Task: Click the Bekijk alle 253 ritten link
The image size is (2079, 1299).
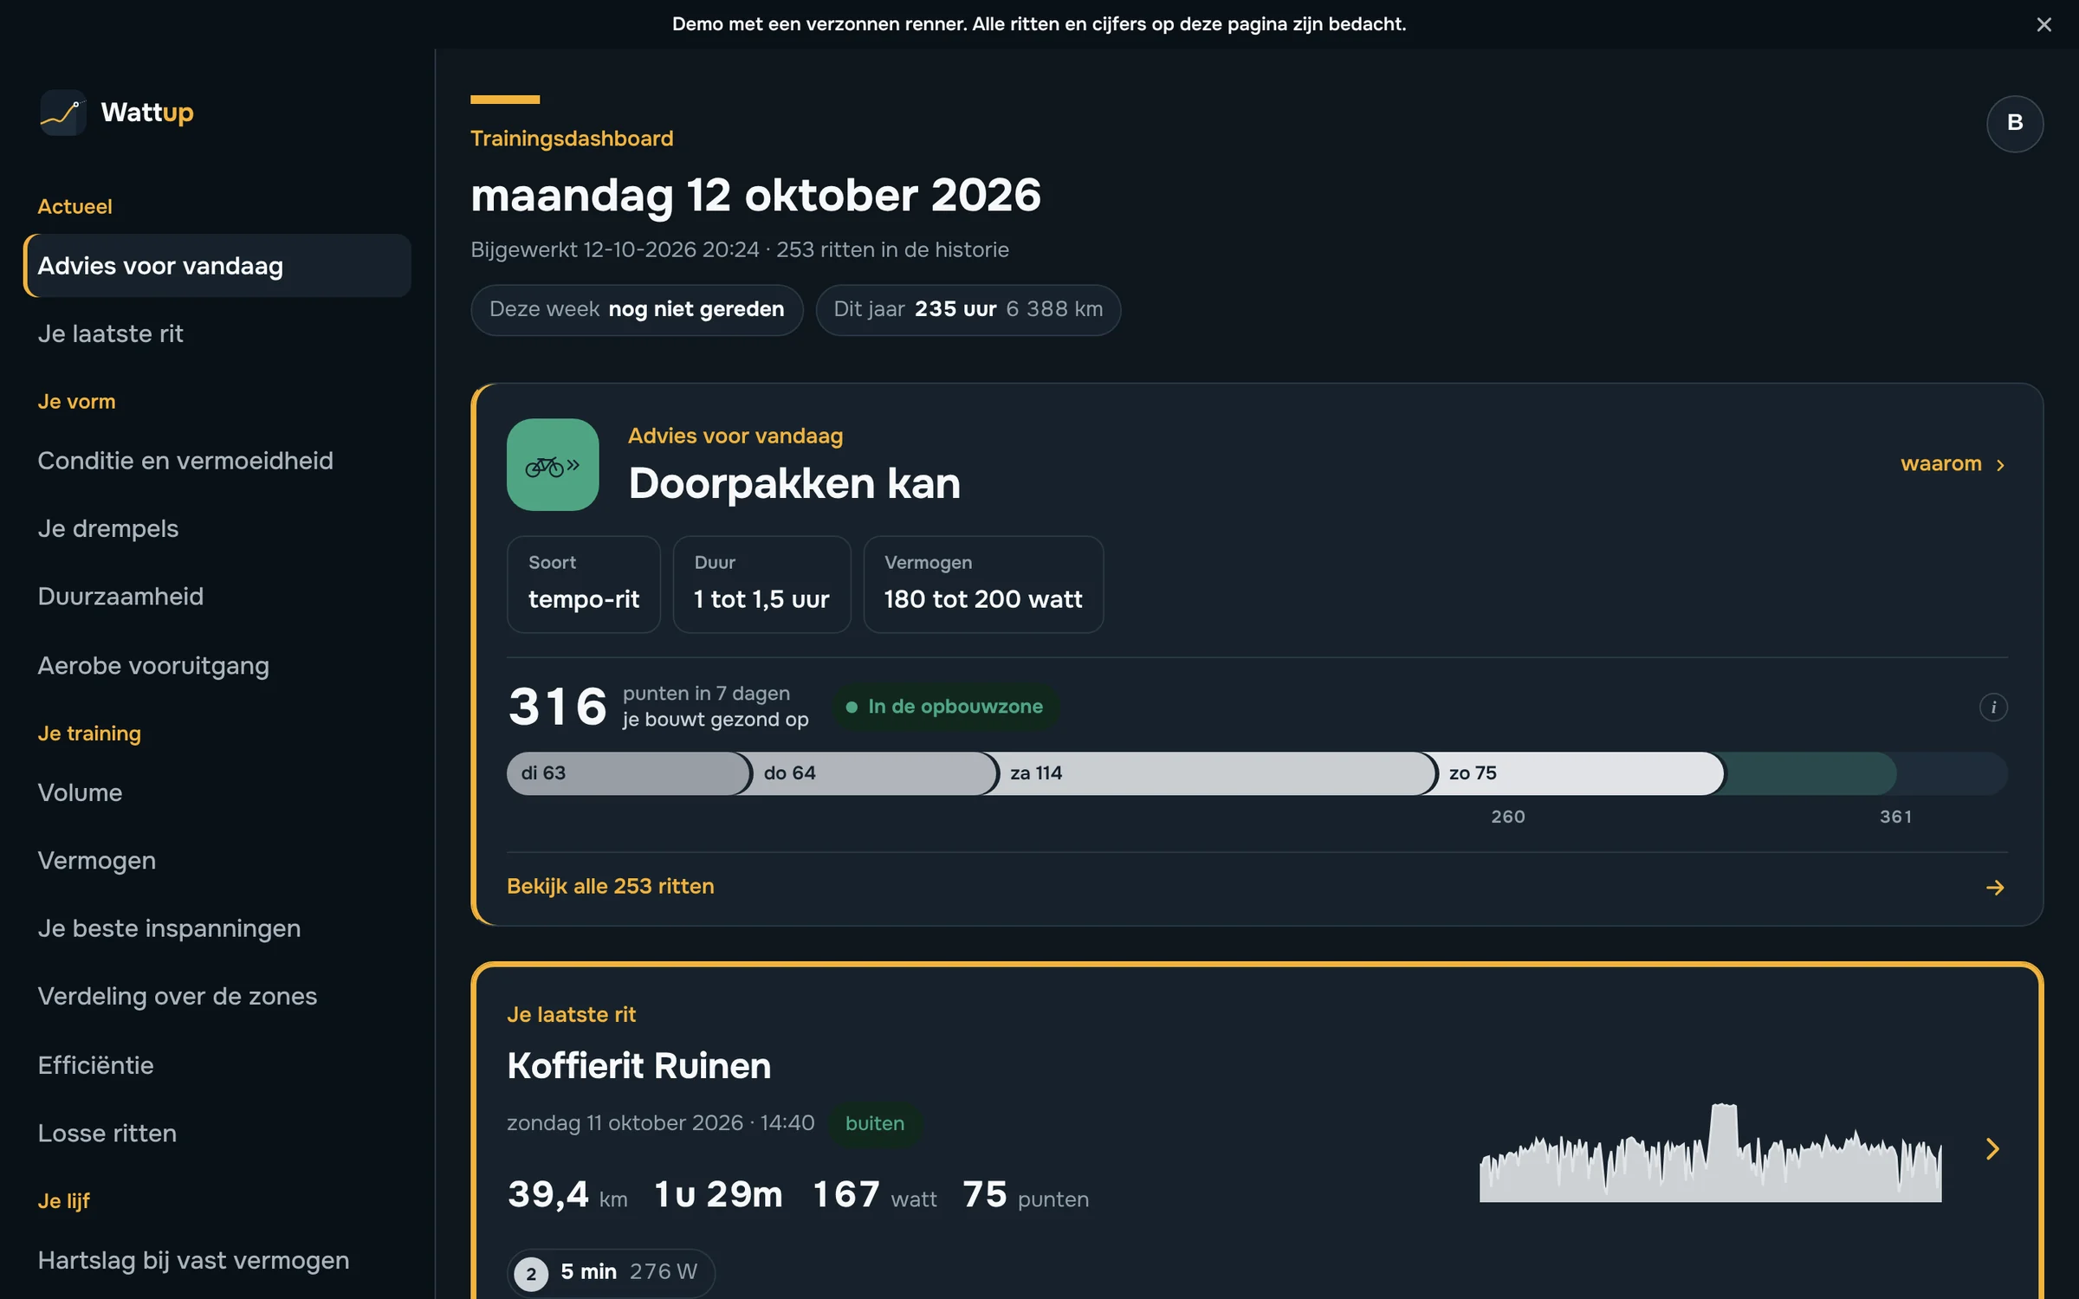Action: [610, 887]
